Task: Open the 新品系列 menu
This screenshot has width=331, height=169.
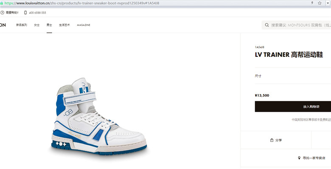Action: point(22,25)
